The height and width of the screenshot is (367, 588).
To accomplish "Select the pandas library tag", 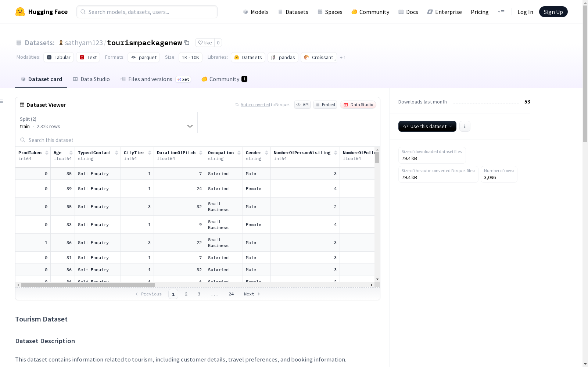I will pyautogui.click(x=283, y=57).
